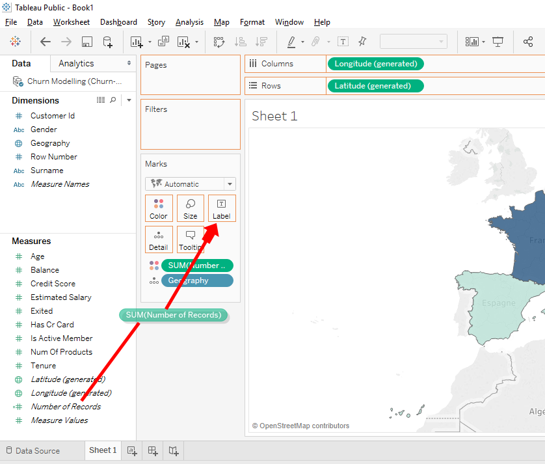545x464 pixels.
Task: Click the Share workbook icon
Action: point(528,41)
